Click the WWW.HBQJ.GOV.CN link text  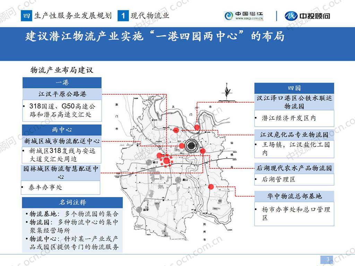tap(249, 18)
